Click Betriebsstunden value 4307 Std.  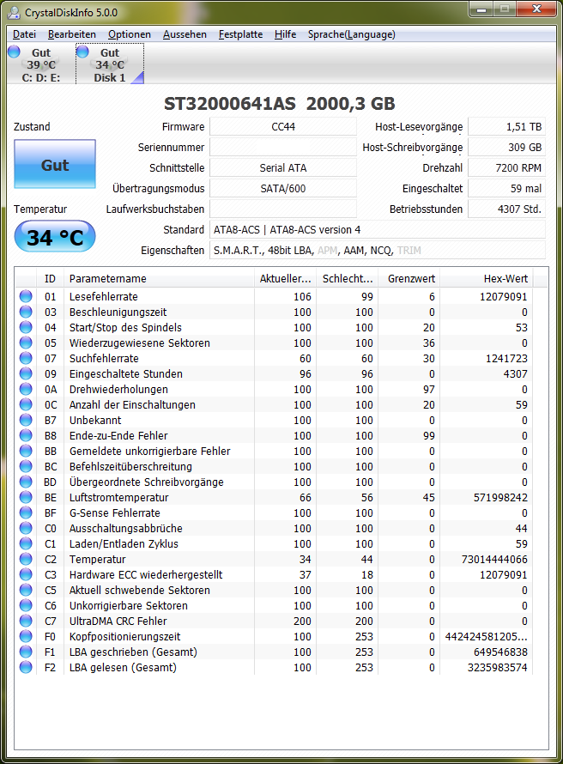tap(506, 209)
